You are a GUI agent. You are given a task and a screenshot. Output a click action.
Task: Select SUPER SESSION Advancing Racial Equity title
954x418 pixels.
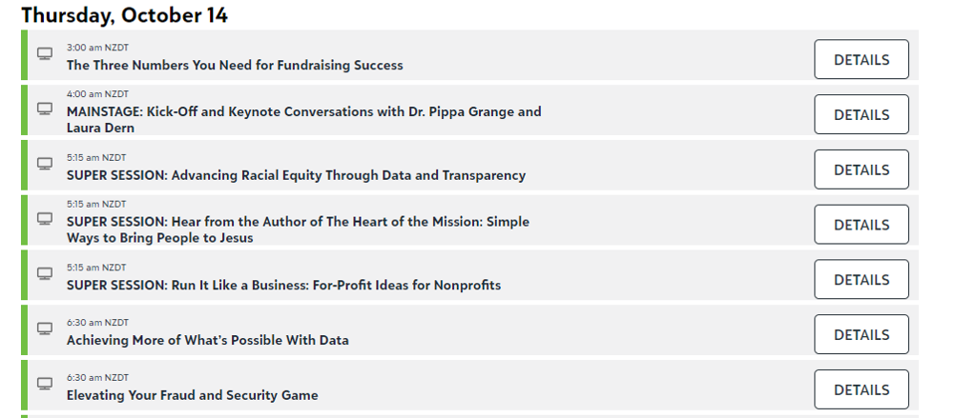(x=296, y=175)
